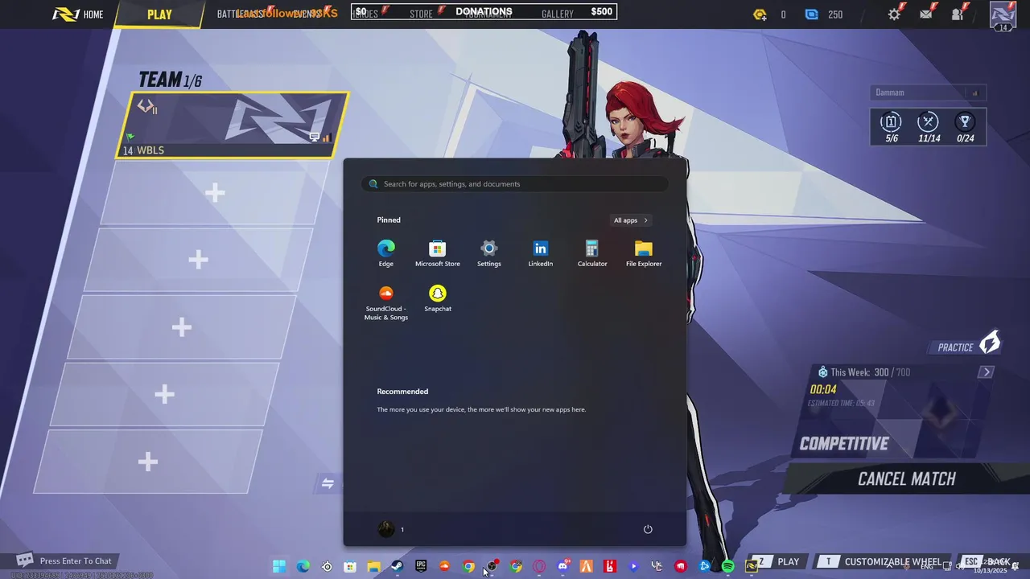Open File Explorer folder icon on the taskbar
Screen dimensions: 1030x579
coord(374,566)
